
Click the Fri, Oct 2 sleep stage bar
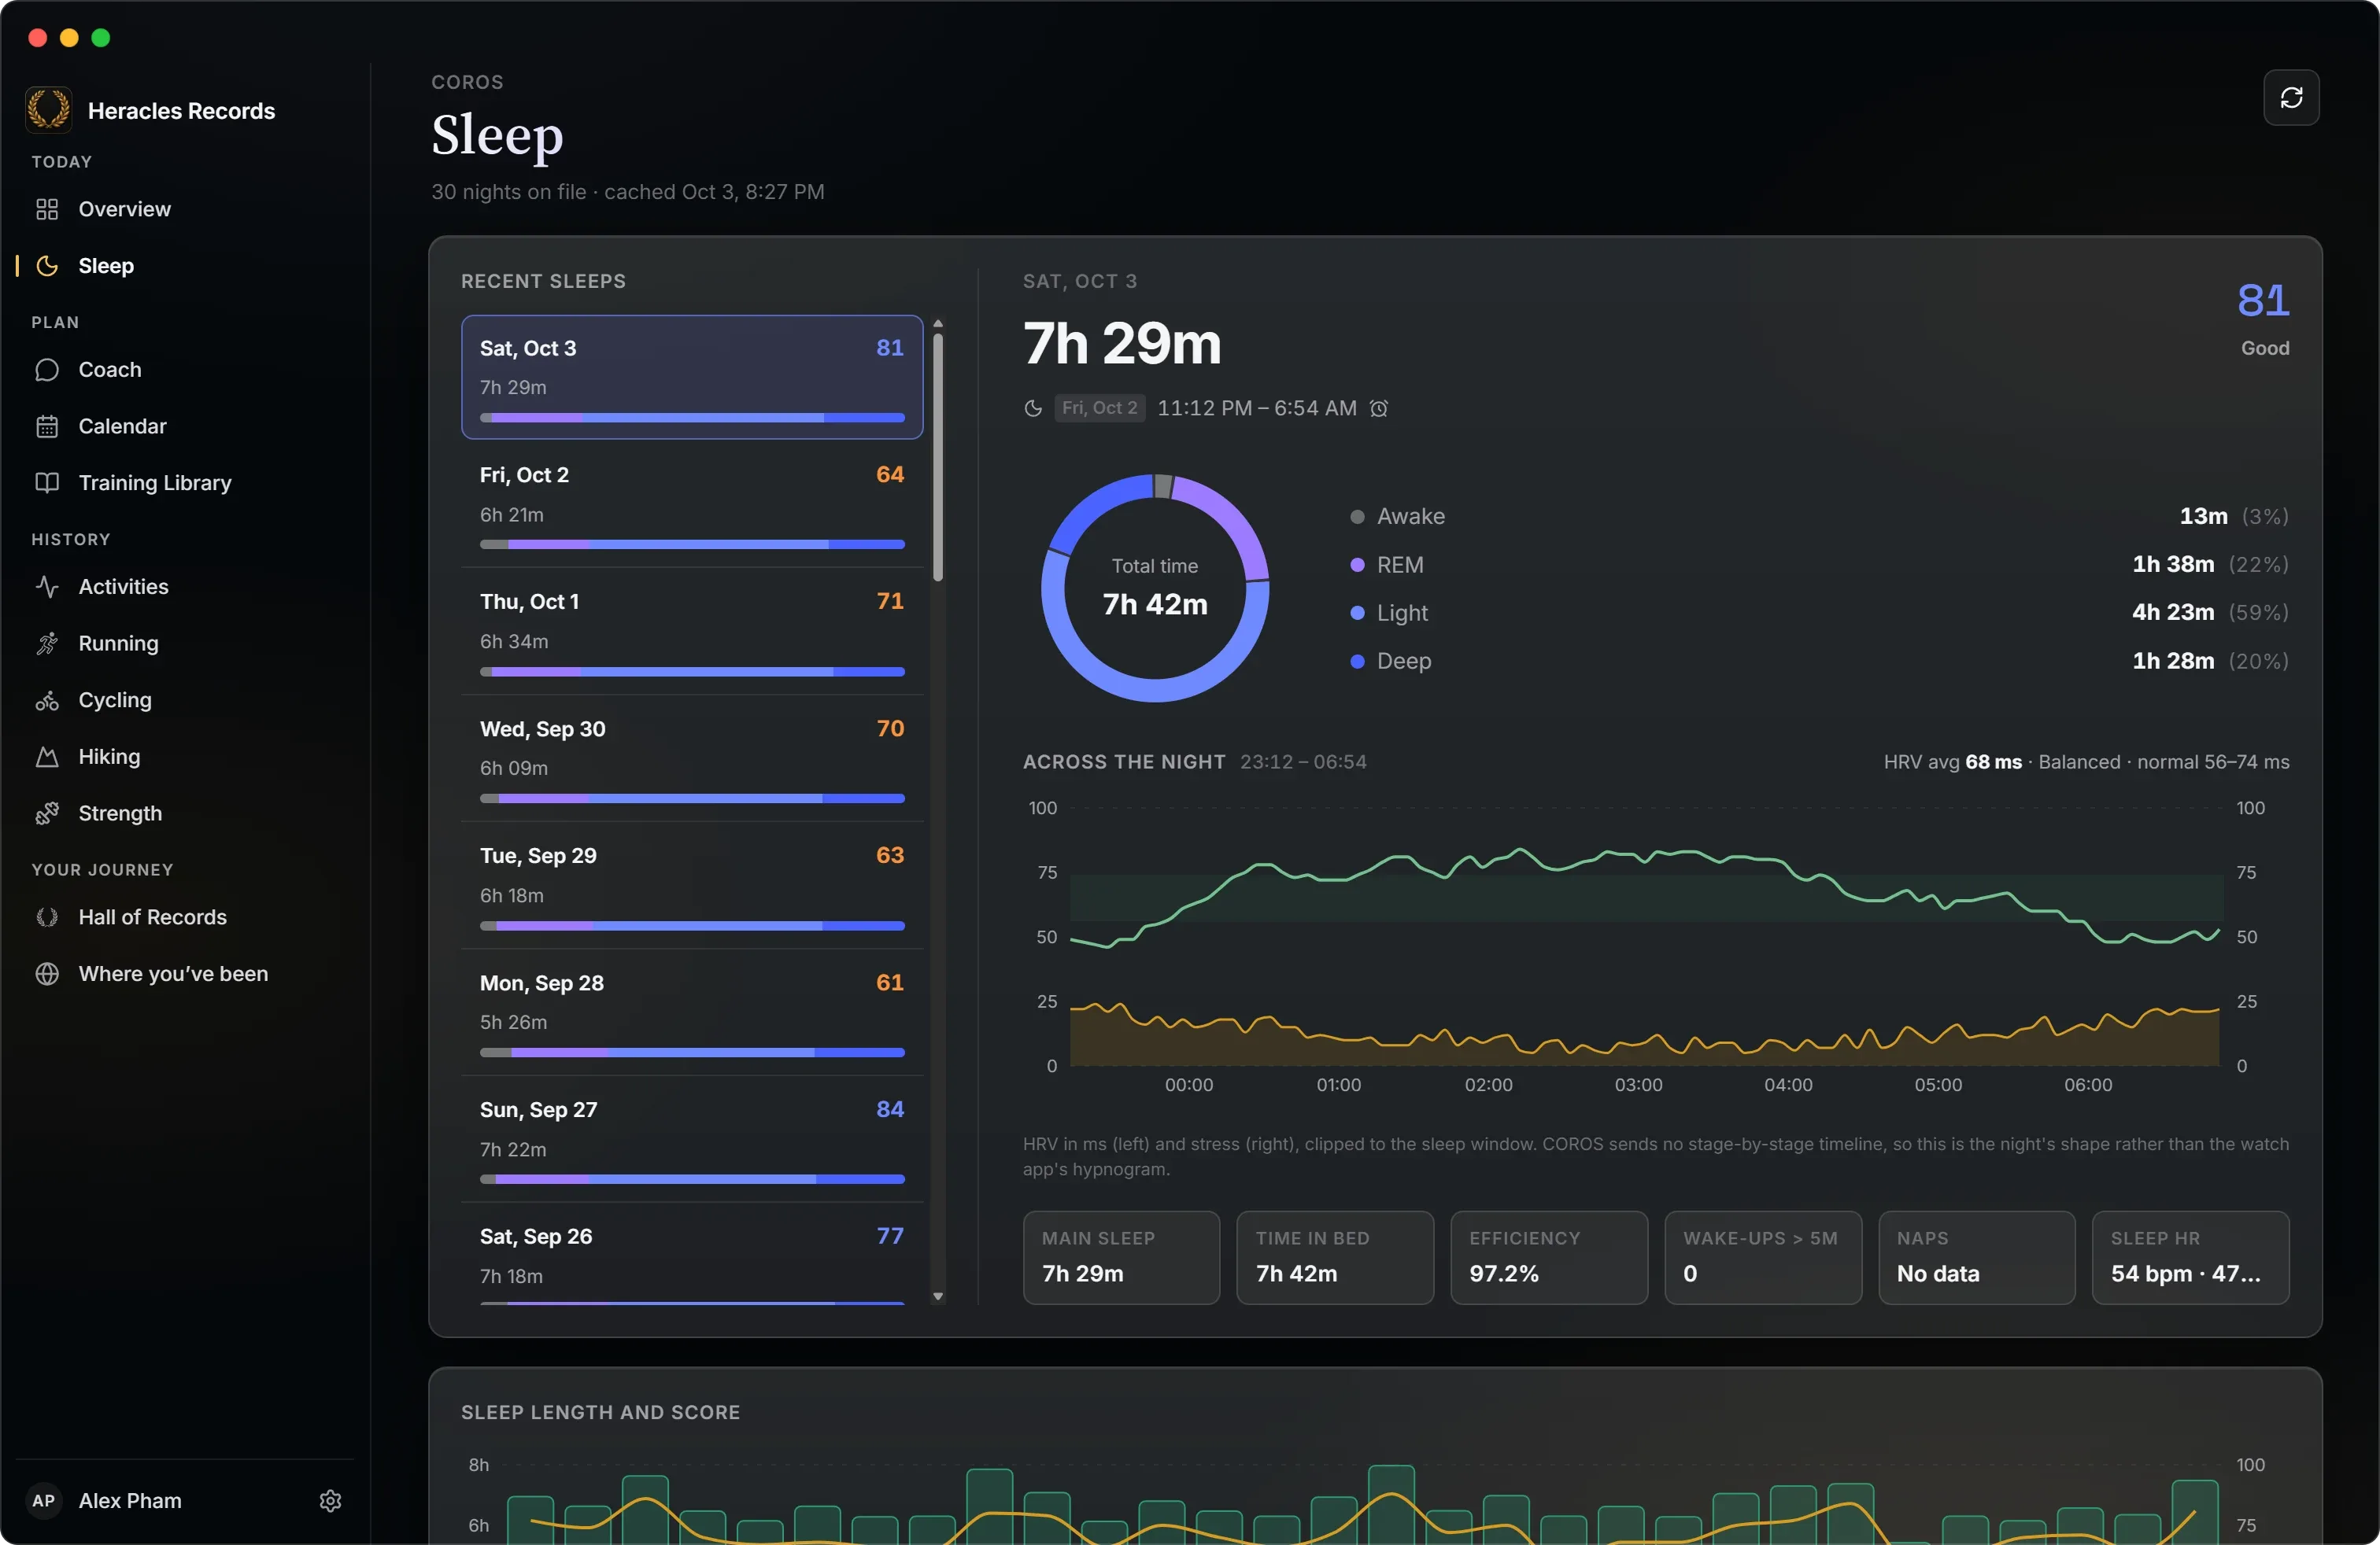pyautogui.click(x=692, y=544)
